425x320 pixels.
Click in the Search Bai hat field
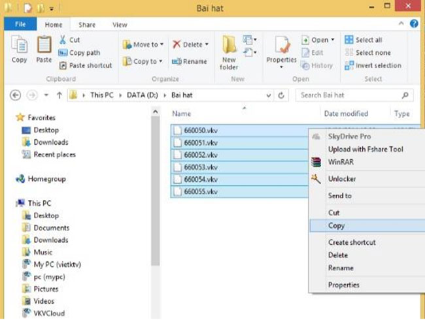(x=350, y=95)
